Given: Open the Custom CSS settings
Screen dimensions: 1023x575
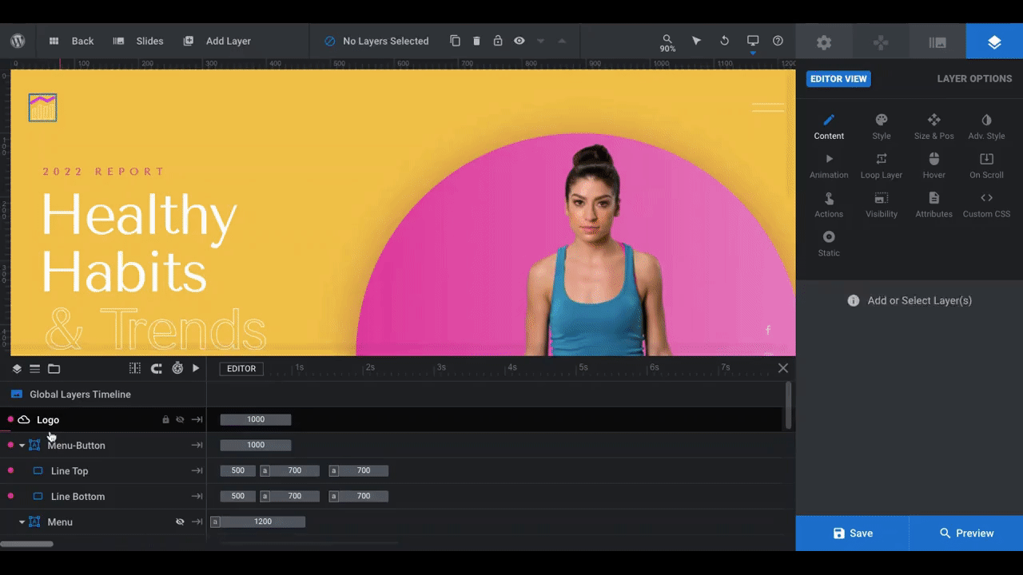Looking at the screenshot, I should (987, 205).
